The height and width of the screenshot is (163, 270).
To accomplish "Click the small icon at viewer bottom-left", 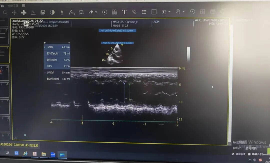I will point(25,135).
